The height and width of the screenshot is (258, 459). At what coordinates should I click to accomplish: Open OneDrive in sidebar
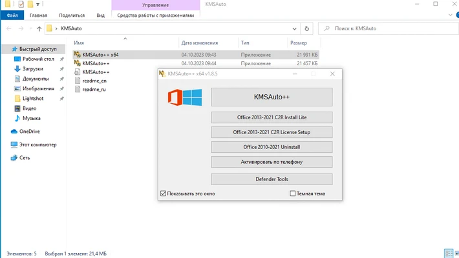point(29,132)
